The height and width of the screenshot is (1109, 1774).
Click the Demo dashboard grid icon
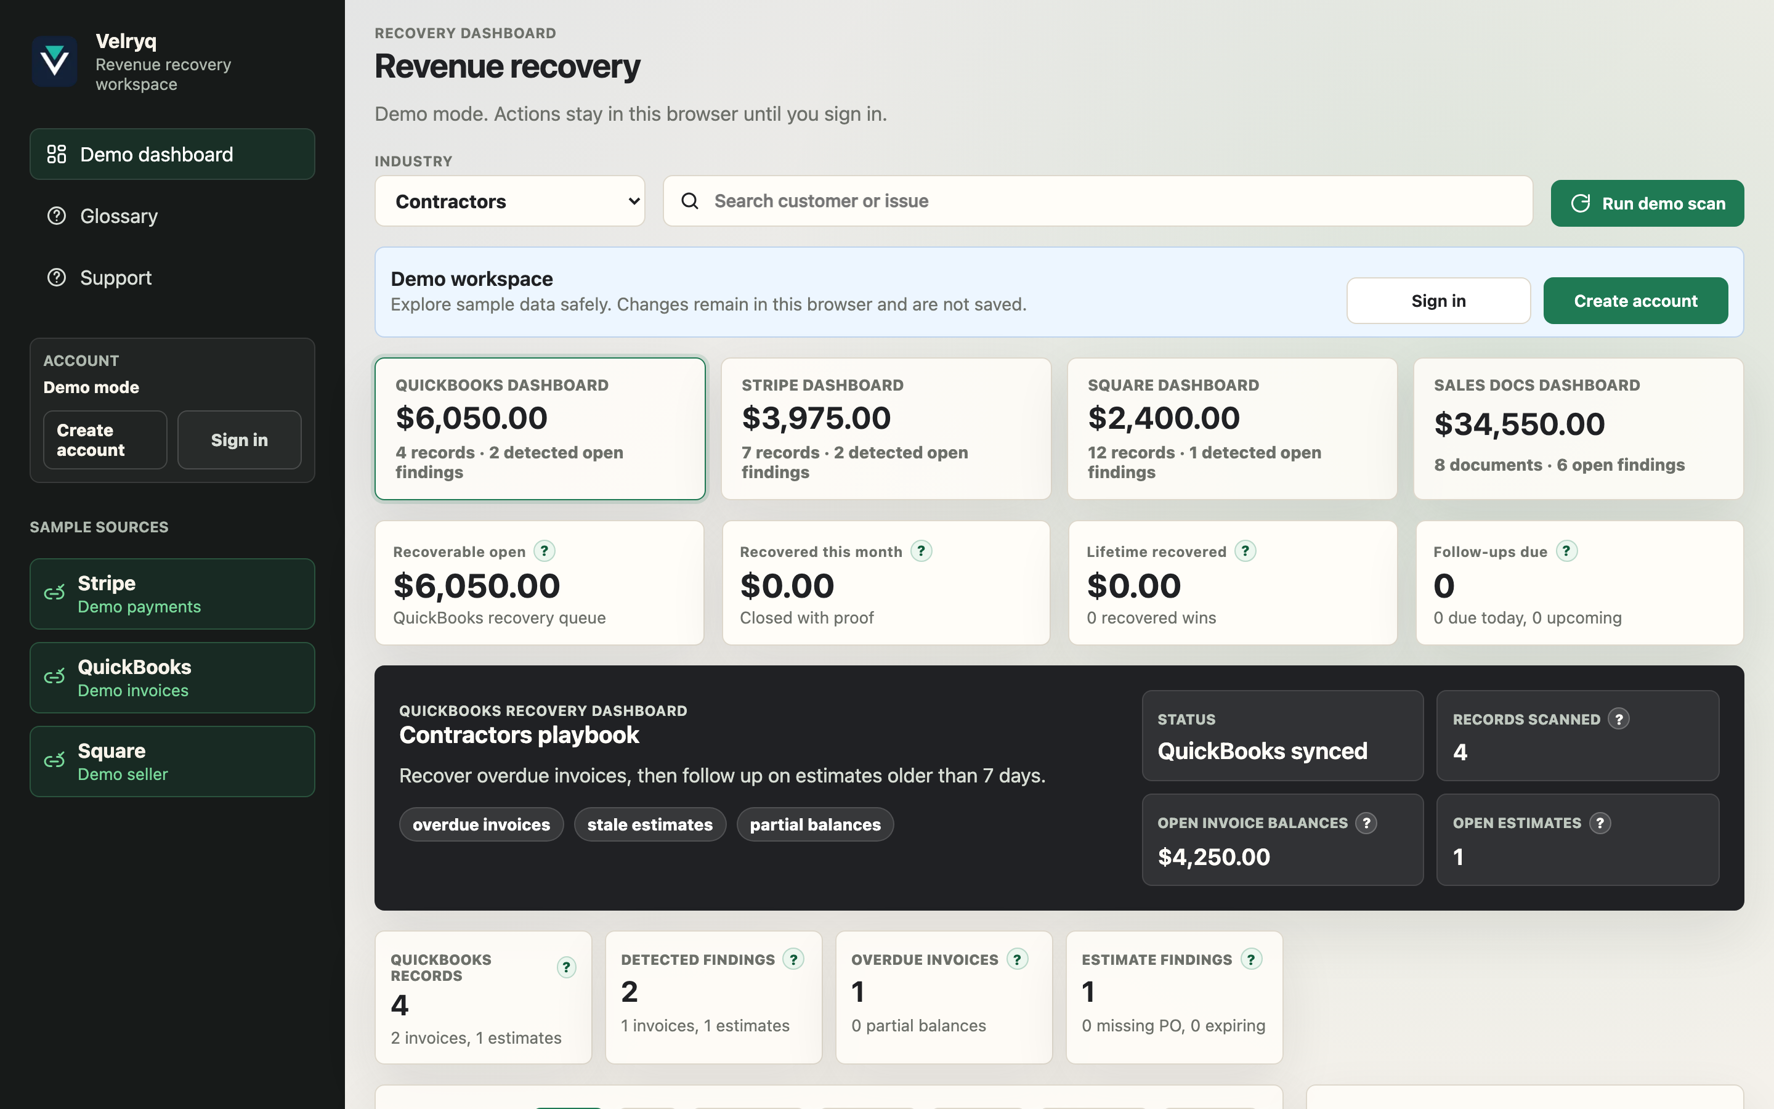[57, 154]
